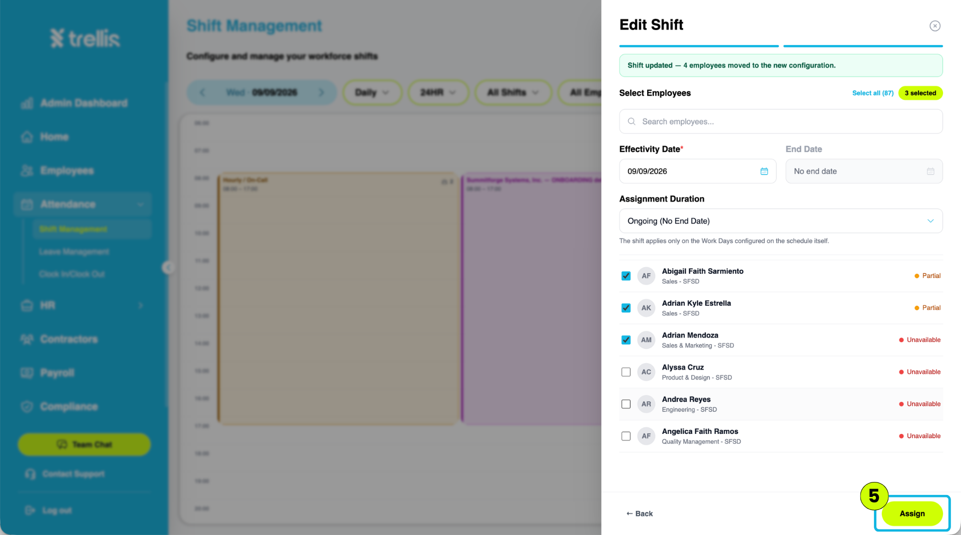Check Angelica Faith Ramos checkbox
The width and height of the screenshot is (961, 535).
coord(626,436)
